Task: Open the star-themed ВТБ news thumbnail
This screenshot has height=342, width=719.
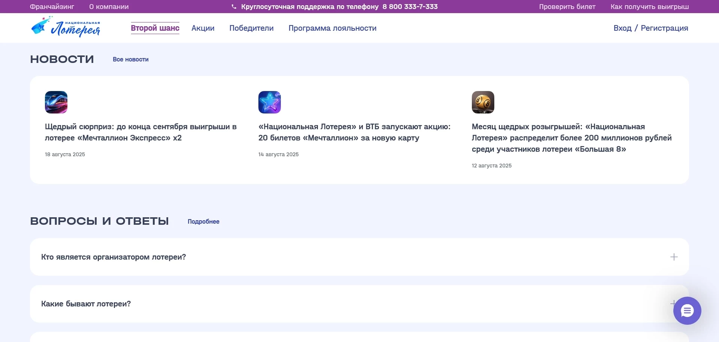Action: [269, 102]
